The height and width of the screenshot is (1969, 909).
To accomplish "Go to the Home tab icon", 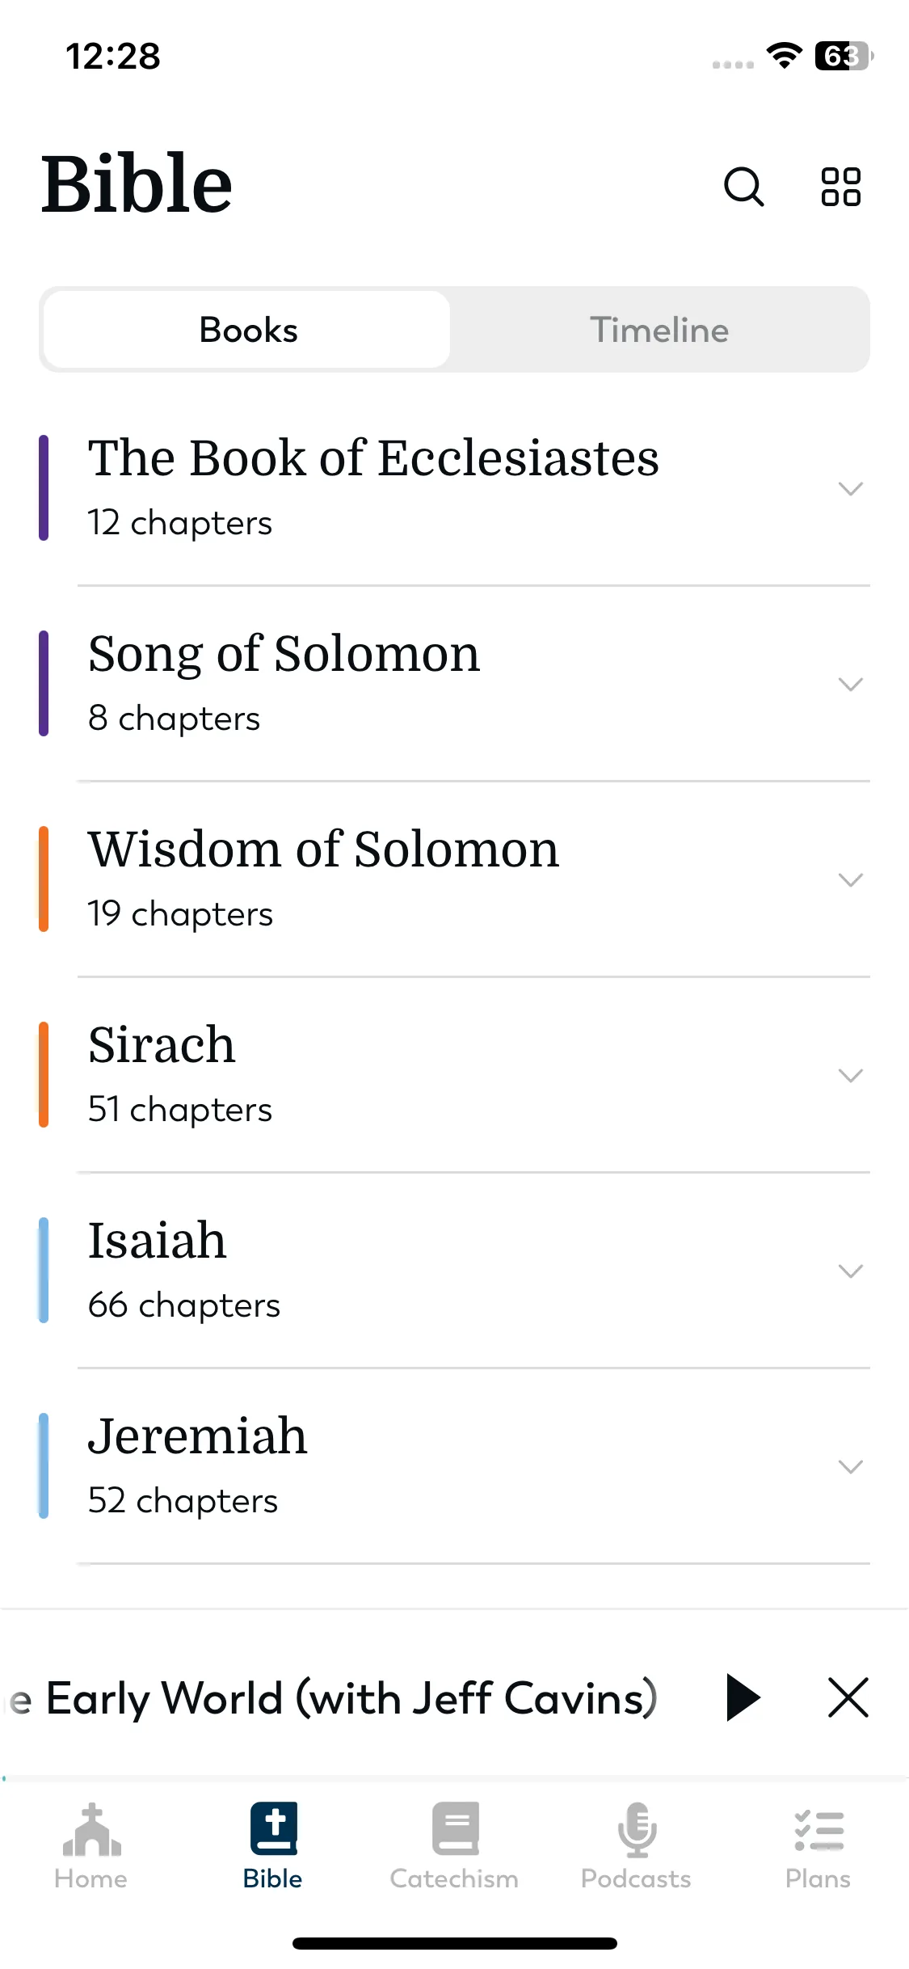I will (x=91, y=1830).
